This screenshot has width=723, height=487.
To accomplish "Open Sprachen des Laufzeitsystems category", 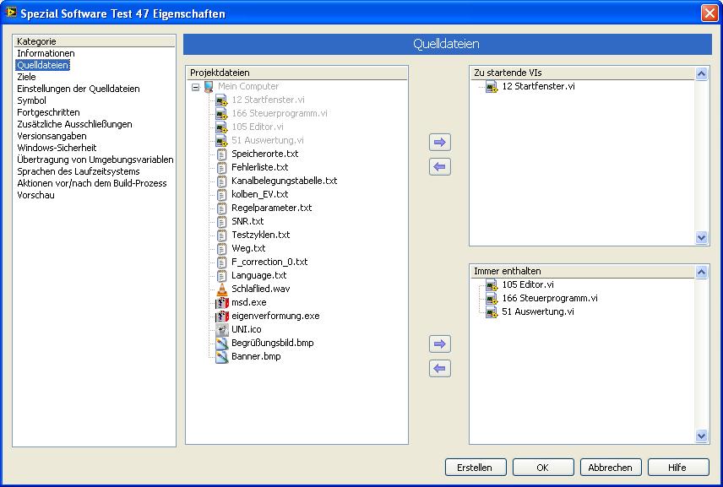I will (79, 171).
